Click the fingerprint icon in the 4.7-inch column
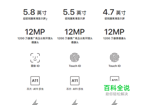Screen dimensions: 142x105 coord(114,57)
